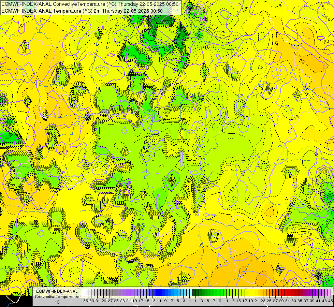
Task: Click the '-9' value in the color legend
Action: (x=165, y=301)
